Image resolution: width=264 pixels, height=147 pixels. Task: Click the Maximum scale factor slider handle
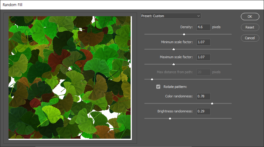tap(174, 64)
